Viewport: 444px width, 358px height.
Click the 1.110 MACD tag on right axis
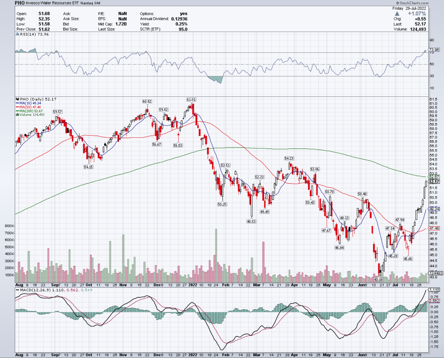point(434,290)
